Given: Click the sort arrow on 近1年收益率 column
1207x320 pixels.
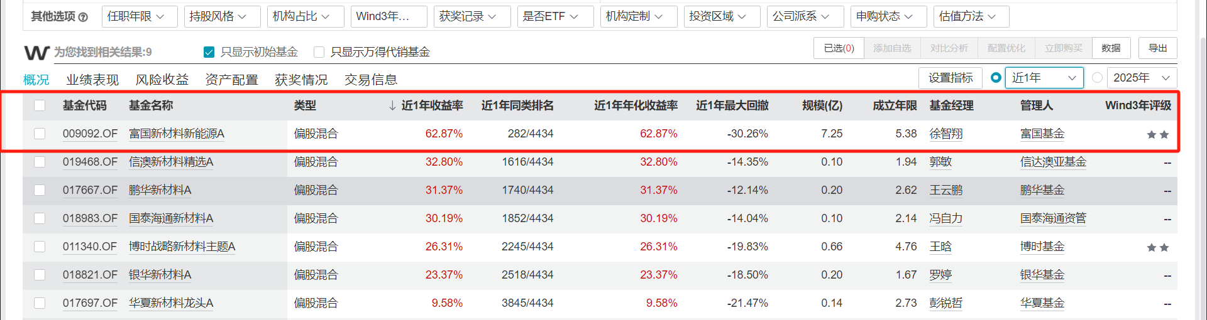Looking at the screenshot, I should [x=392, y=105].
